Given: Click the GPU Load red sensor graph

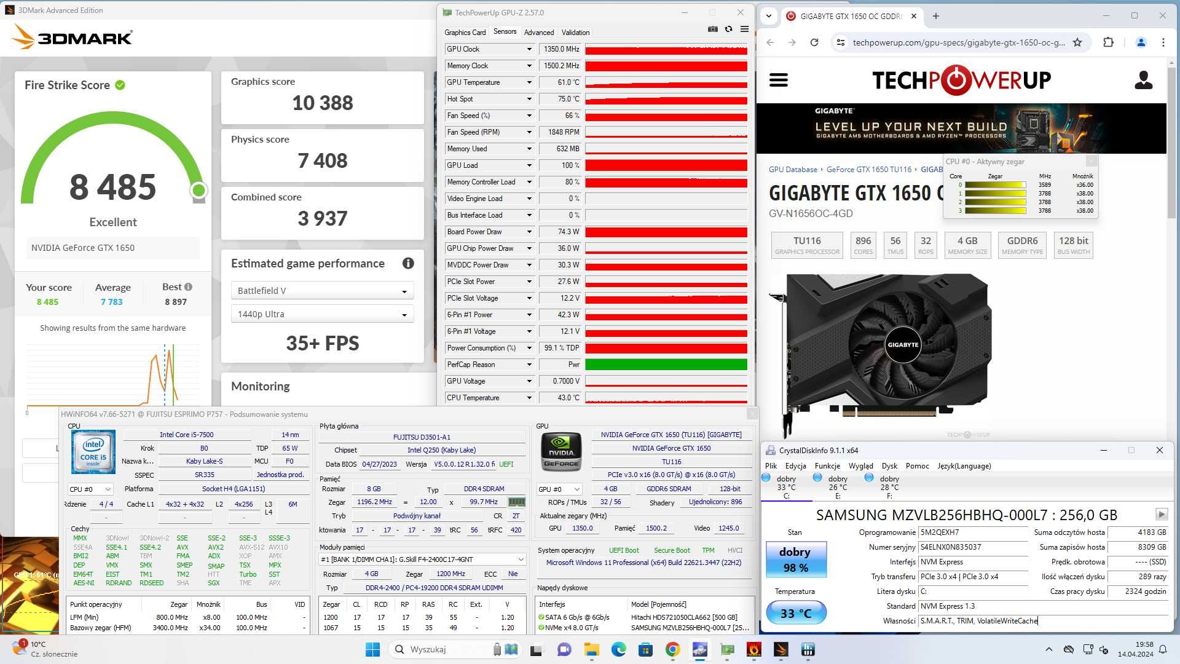Looking at the screenshot, I should (666, 165).
